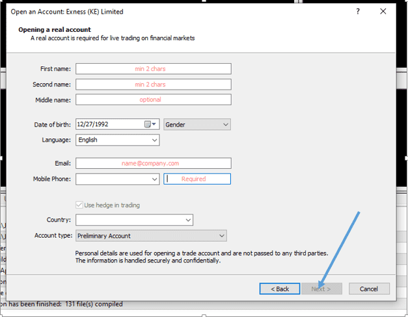The image size is (408, 317).
Task: Click the Email input field
Action: pyautogui.click(x=154, y=164)
